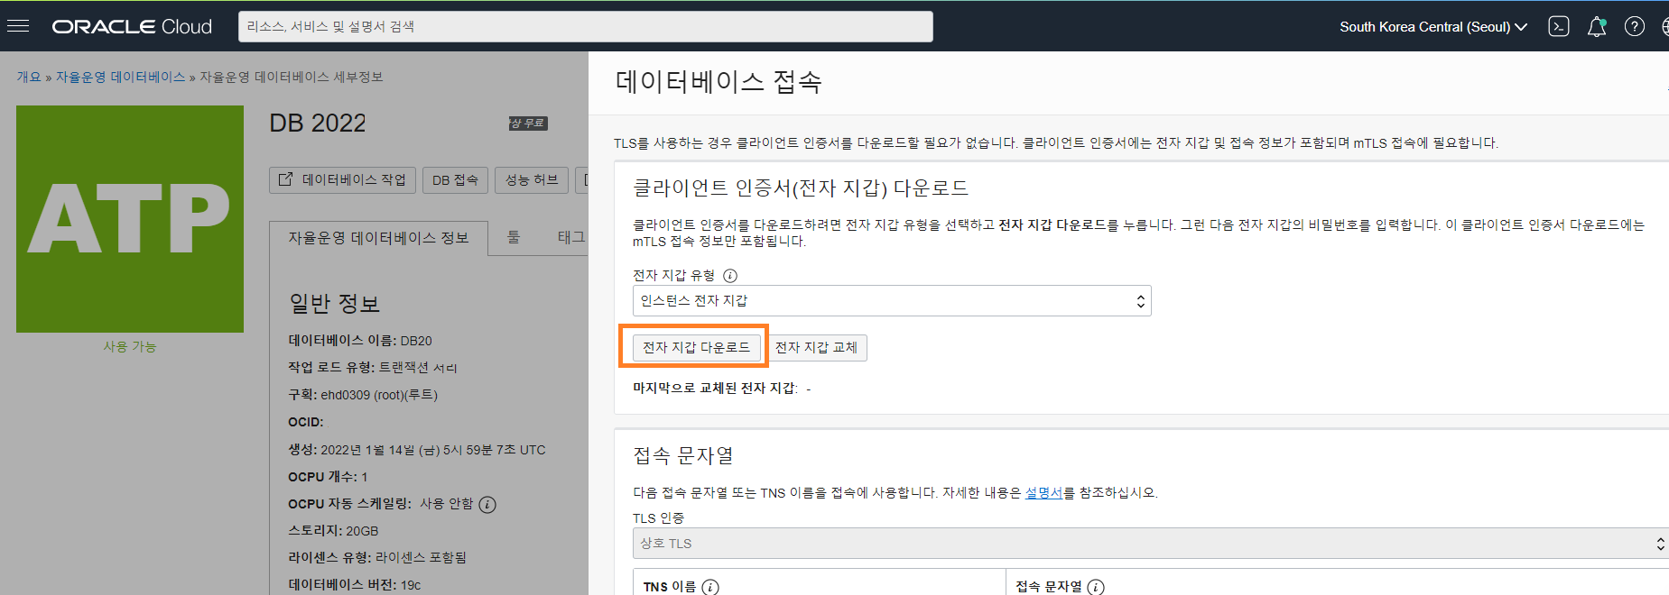Open the TLS 인증 dropdown
Viewport: 1669px width, 595px height.
point(1150,544)
